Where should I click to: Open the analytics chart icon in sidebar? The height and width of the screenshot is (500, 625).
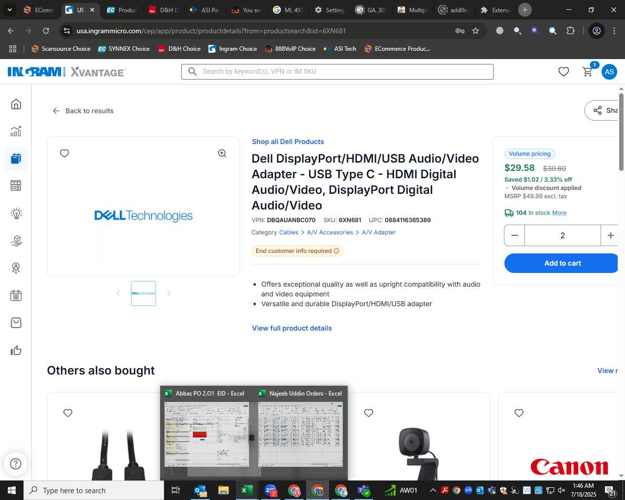point(16,131)
